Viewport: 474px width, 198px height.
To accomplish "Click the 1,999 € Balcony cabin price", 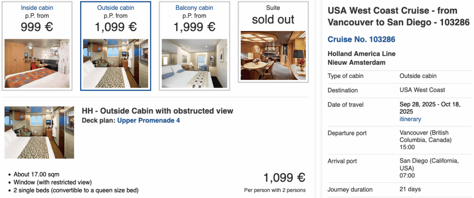I will [x=194, y=27].
